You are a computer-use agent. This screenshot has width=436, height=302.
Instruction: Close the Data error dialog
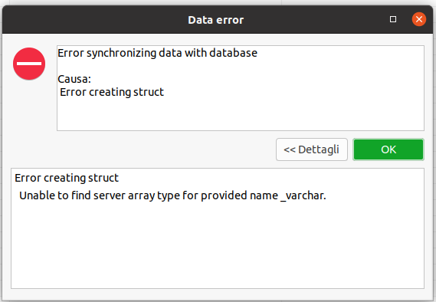tap(419, 19)
